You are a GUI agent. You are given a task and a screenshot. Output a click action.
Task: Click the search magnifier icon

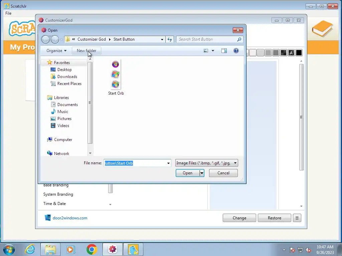[x=239, y=39]
